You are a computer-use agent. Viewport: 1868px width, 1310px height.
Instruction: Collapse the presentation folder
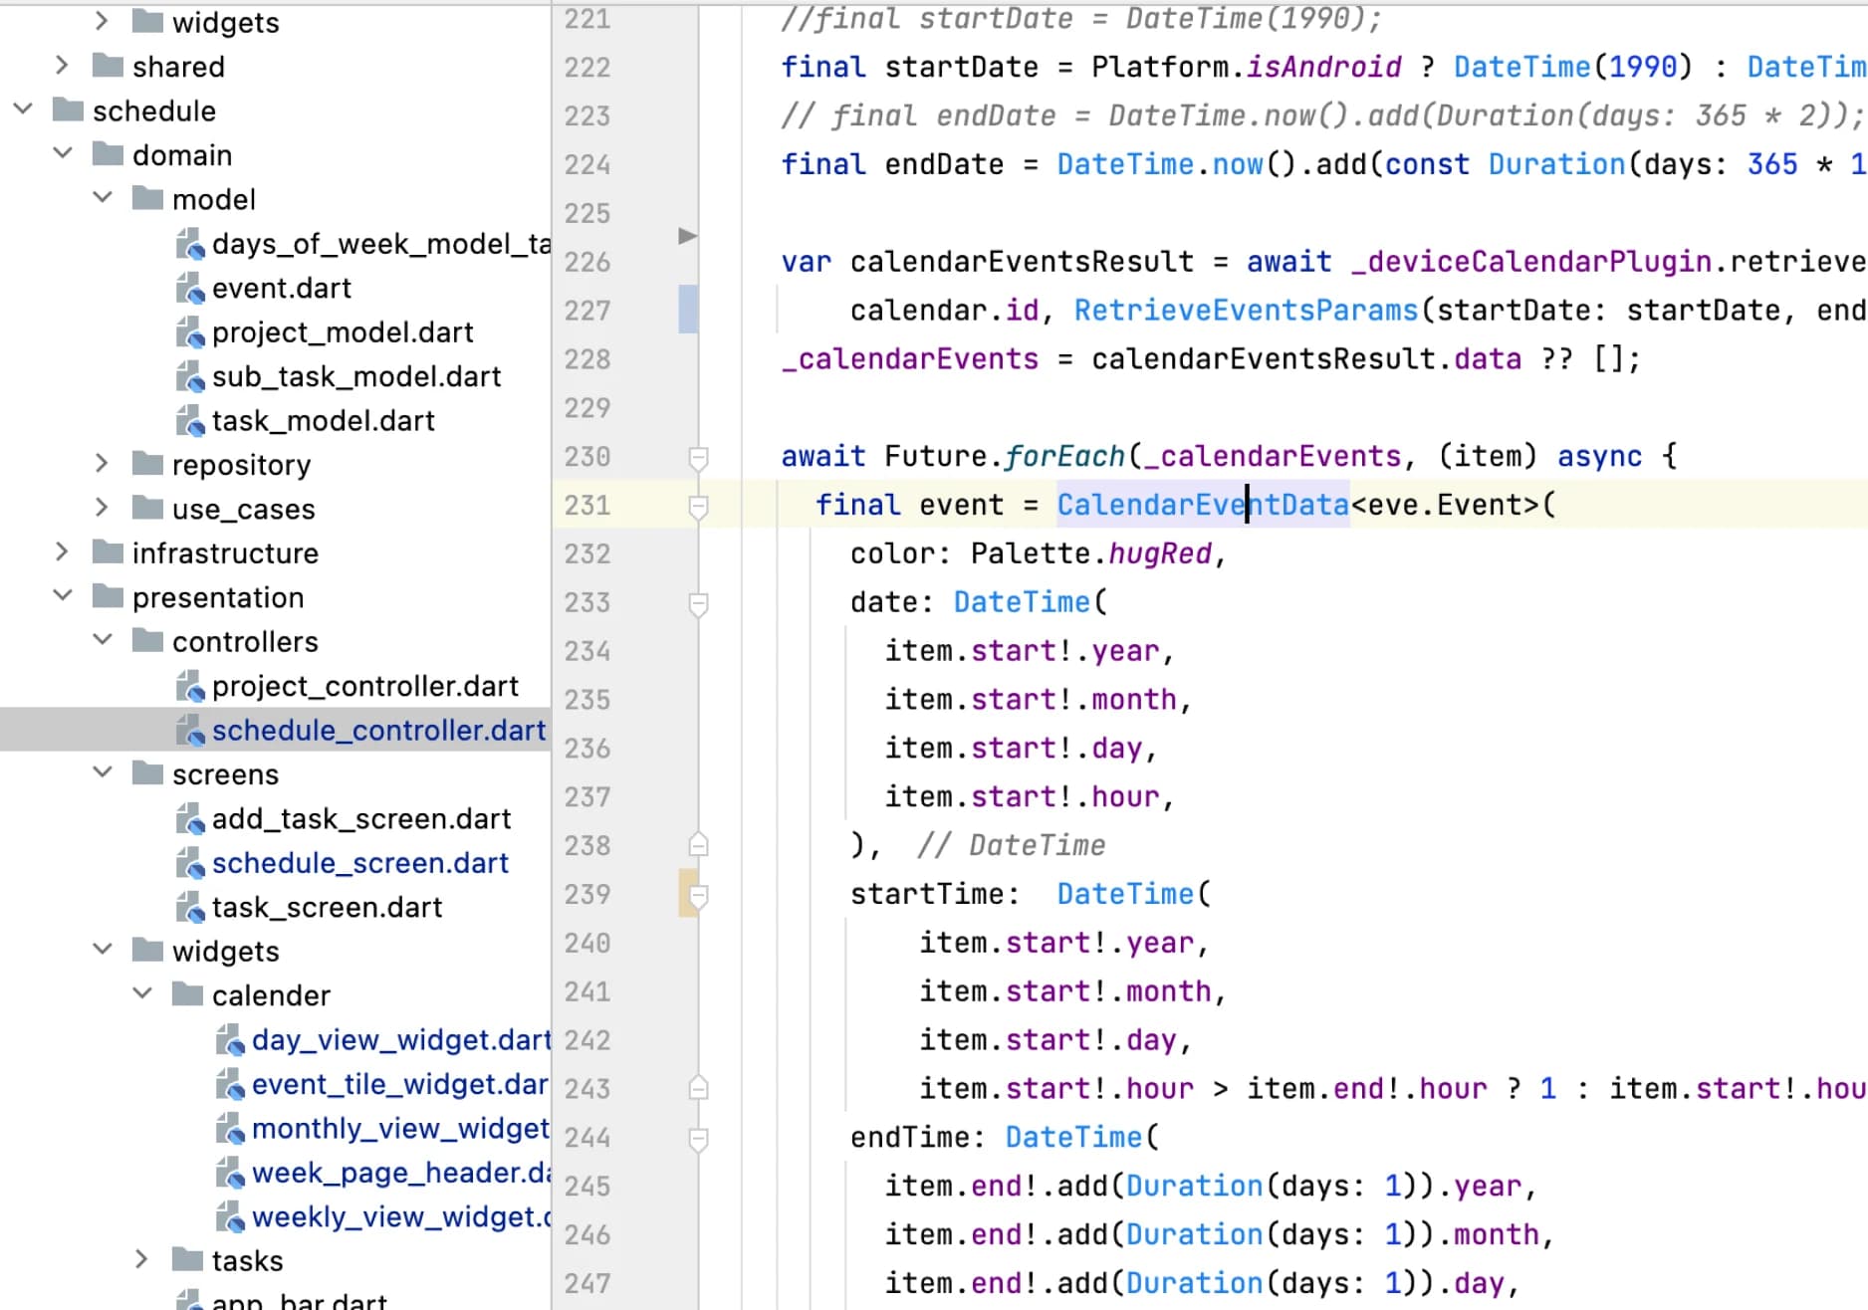click(x=62, y=596)
